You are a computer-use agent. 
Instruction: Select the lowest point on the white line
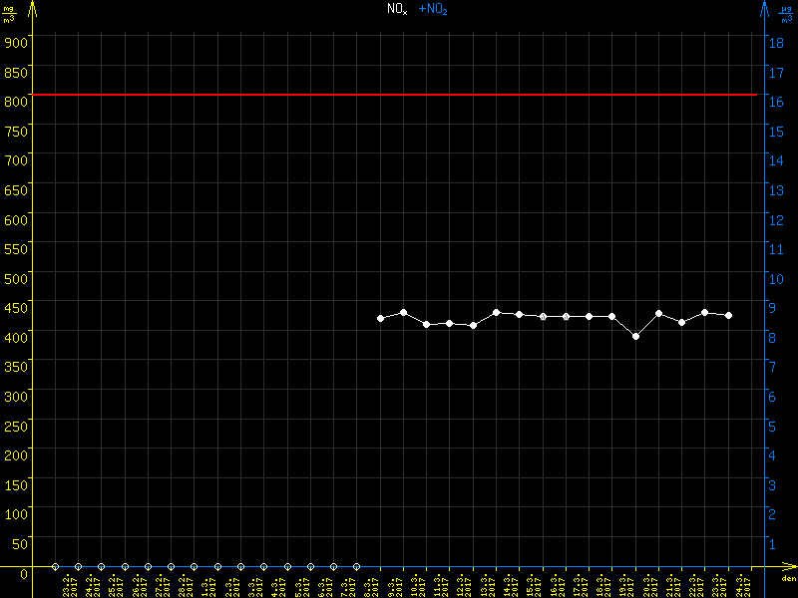(635, 337)
